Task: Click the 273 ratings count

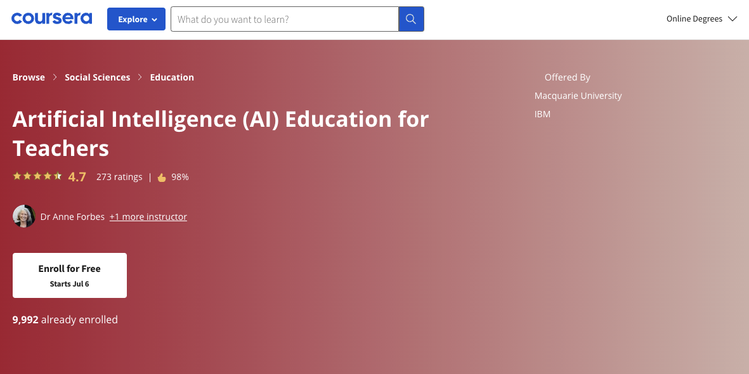Action: click(119, 177)
